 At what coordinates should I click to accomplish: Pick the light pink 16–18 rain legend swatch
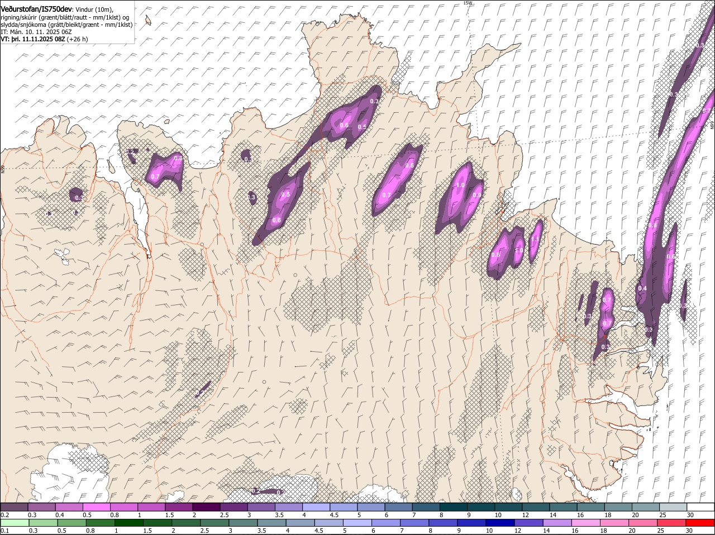(586, 523)
